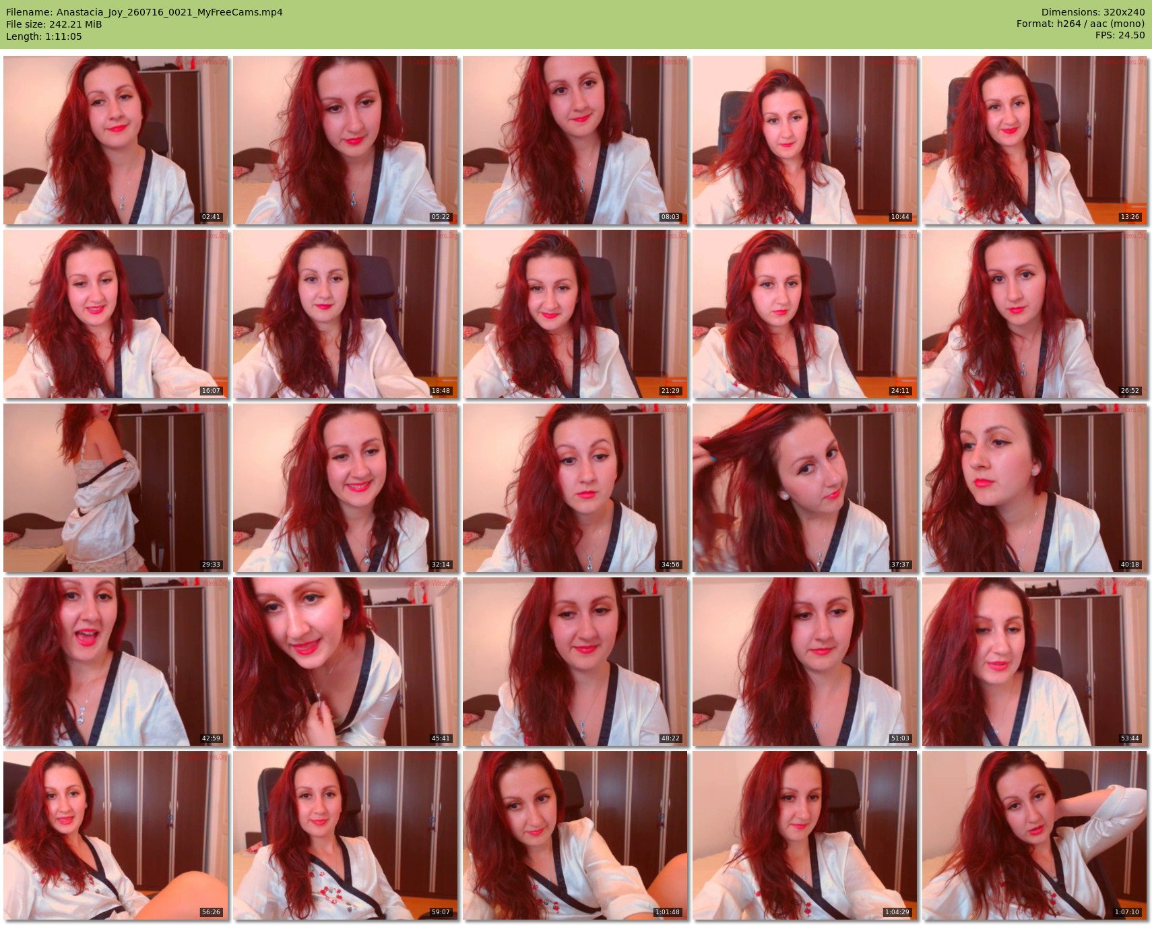Open the thumbnail stamped 02:41
Screen dimensions: 1152x925
tap(116, 140)
